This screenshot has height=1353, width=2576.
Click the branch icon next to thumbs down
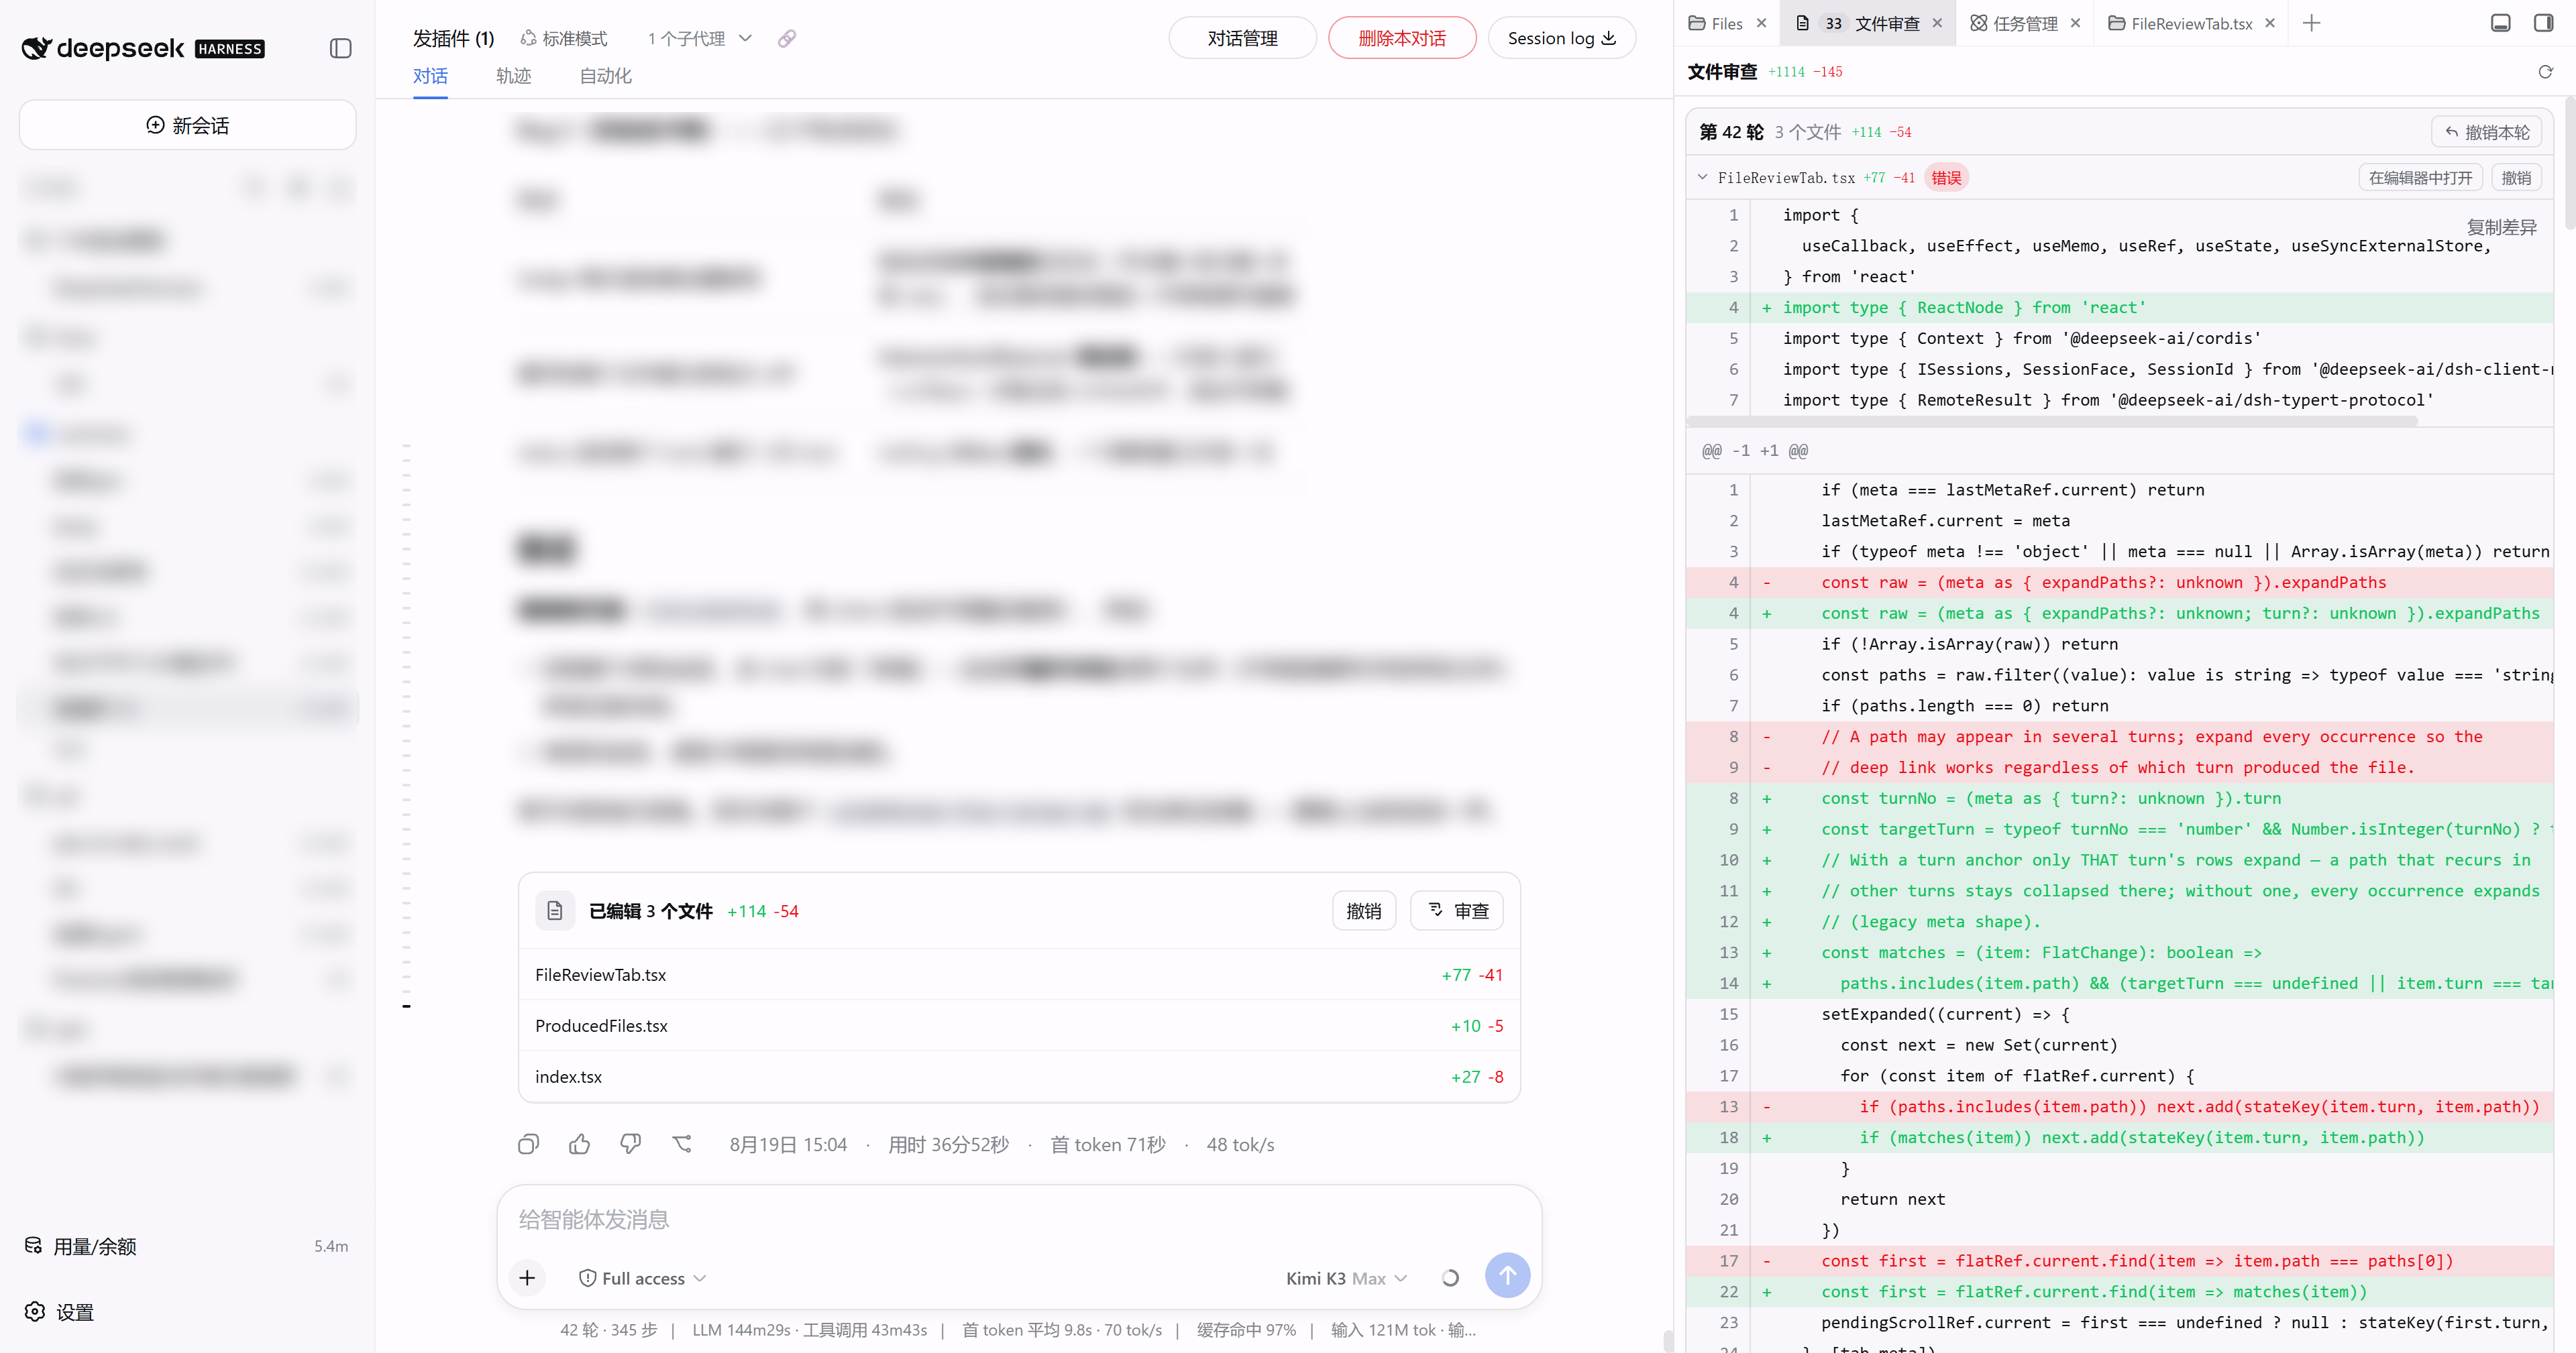tap(682, 1144)
